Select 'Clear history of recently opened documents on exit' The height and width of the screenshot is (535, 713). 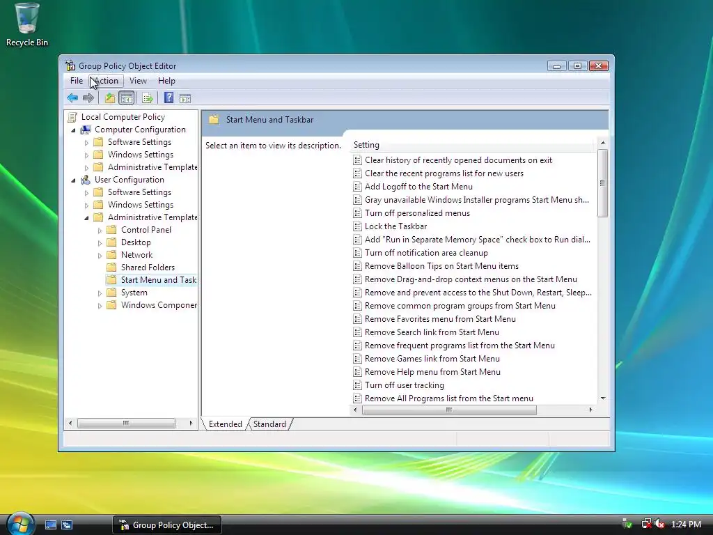(x=458, y=160)
